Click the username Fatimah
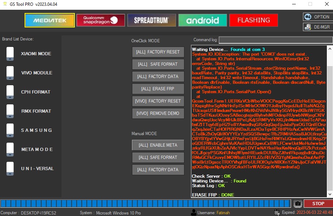The height and width of the screenshot is (216, 333). click(223, 213)
